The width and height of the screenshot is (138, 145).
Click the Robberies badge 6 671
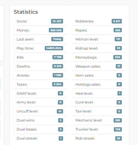(117, 21)
